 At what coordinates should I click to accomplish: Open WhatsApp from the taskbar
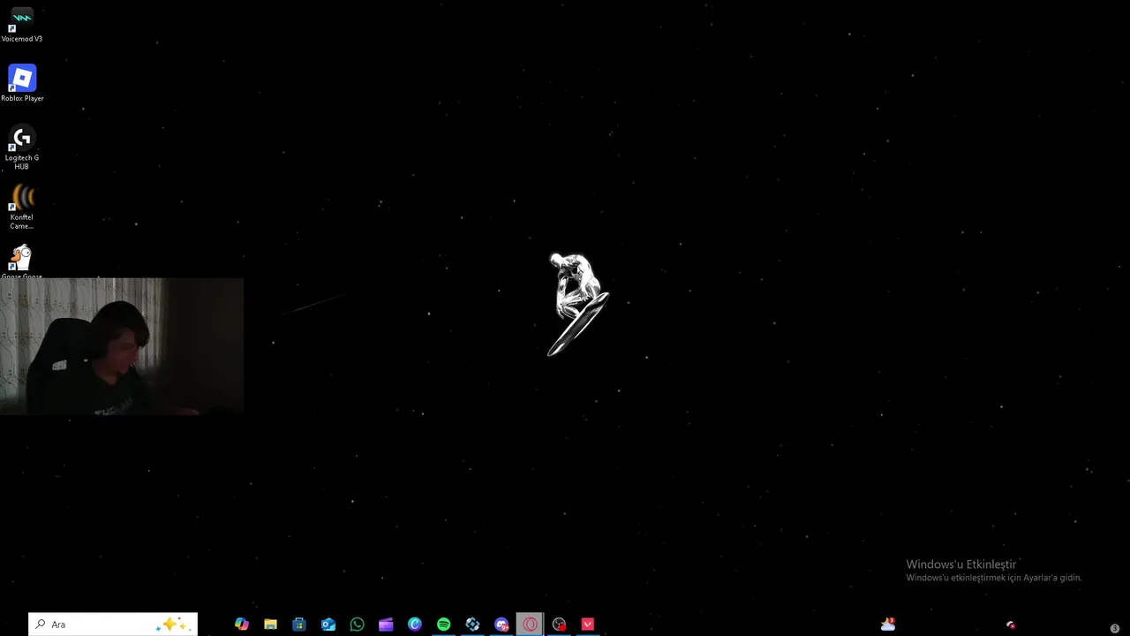(x=357, y=625)
